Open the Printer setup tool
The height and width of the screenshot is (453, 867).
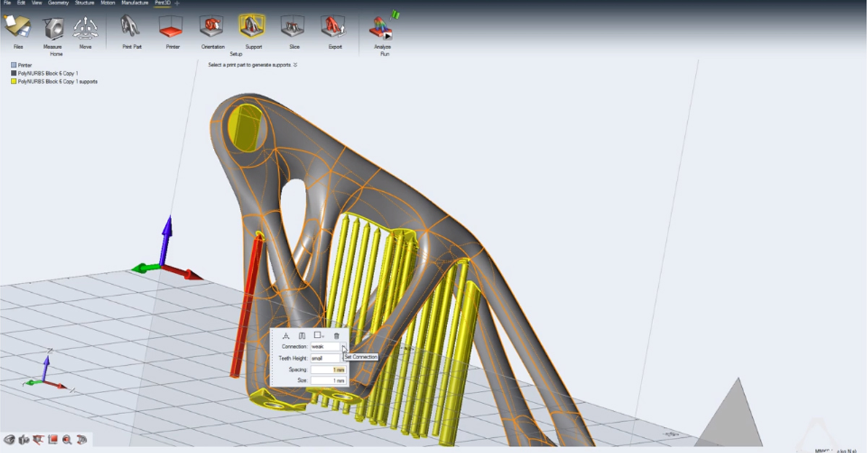pyautogui.click(x=173, y=27)
